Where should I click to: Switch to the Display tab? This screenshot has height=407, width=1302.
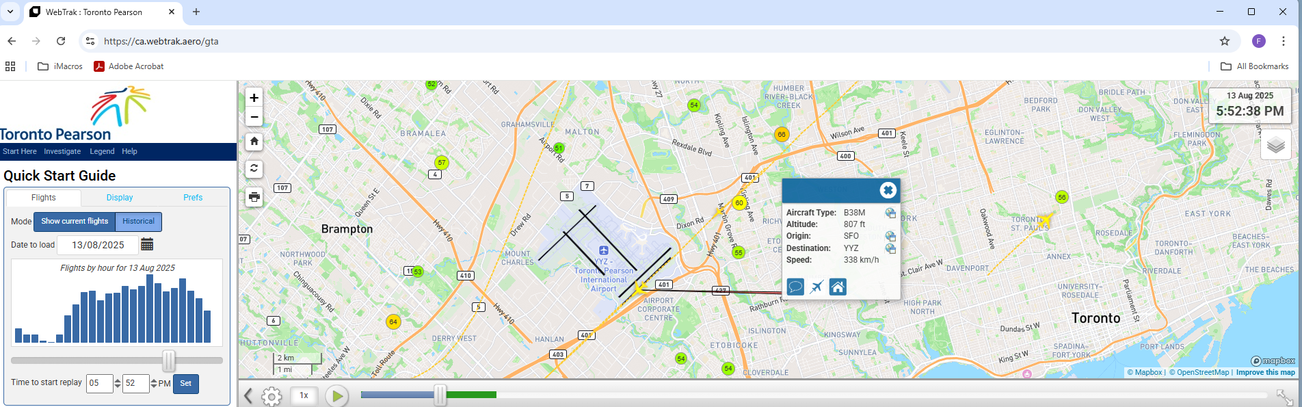(120, 198)
